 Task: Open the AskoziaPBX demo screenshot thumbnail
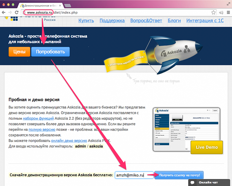(186, 130)
